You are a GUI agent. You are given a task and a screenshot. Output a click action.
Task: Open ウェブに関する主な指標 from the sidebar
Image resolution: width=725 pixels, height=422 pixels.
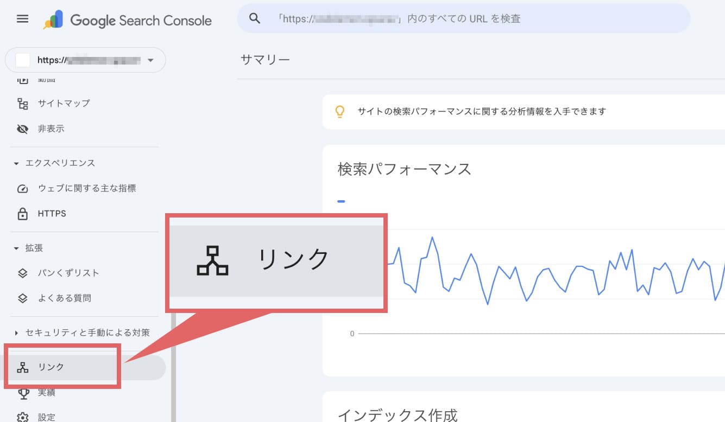pos(23,188)
